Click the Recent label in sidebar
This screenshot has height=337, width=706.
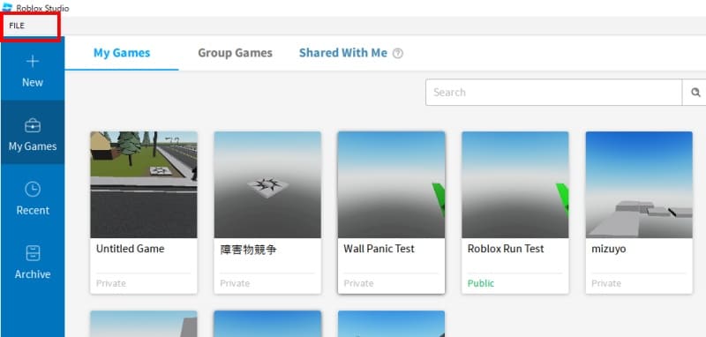tap(33, 211)
